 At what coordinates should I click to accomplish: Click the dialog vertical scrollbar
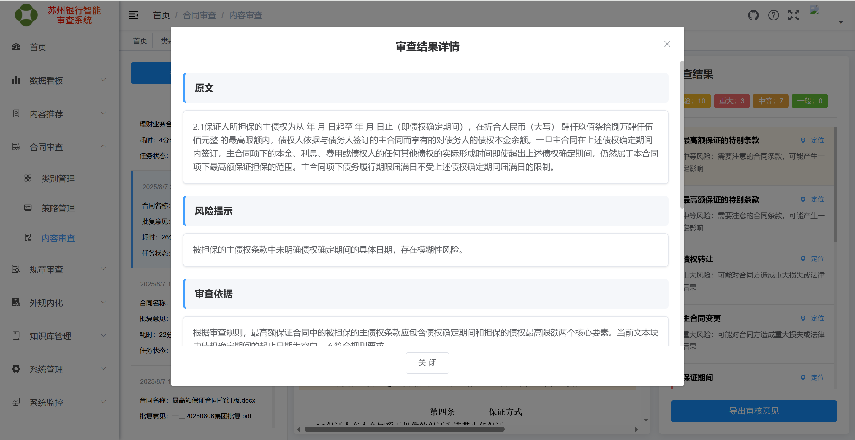(x=682, y=135)
